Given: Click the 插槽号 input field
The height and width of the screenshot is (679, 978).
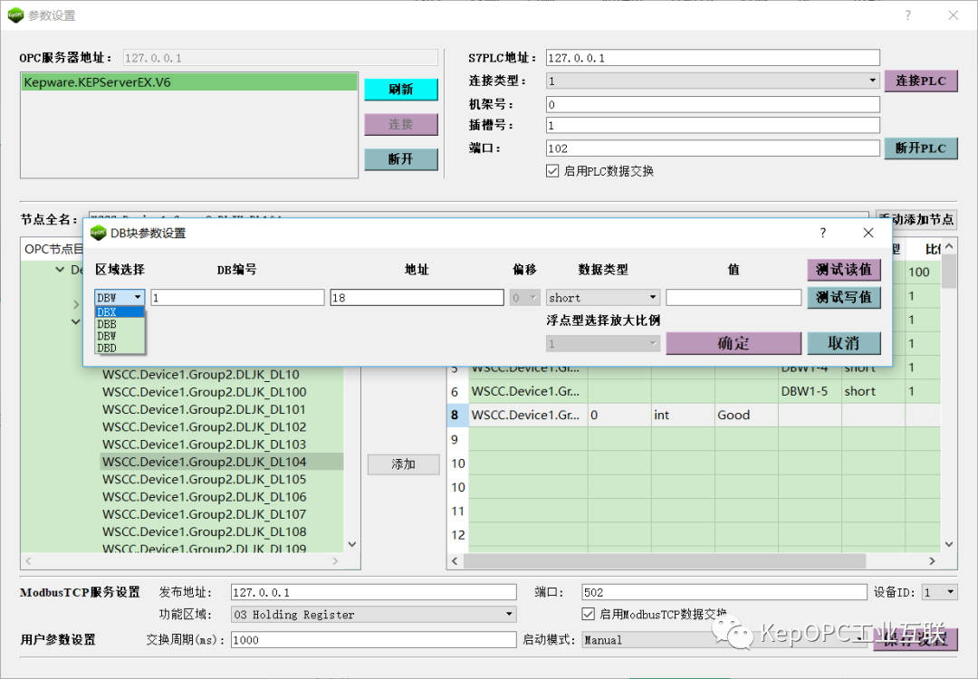Looking at the screenshot, I should point(713,125).
